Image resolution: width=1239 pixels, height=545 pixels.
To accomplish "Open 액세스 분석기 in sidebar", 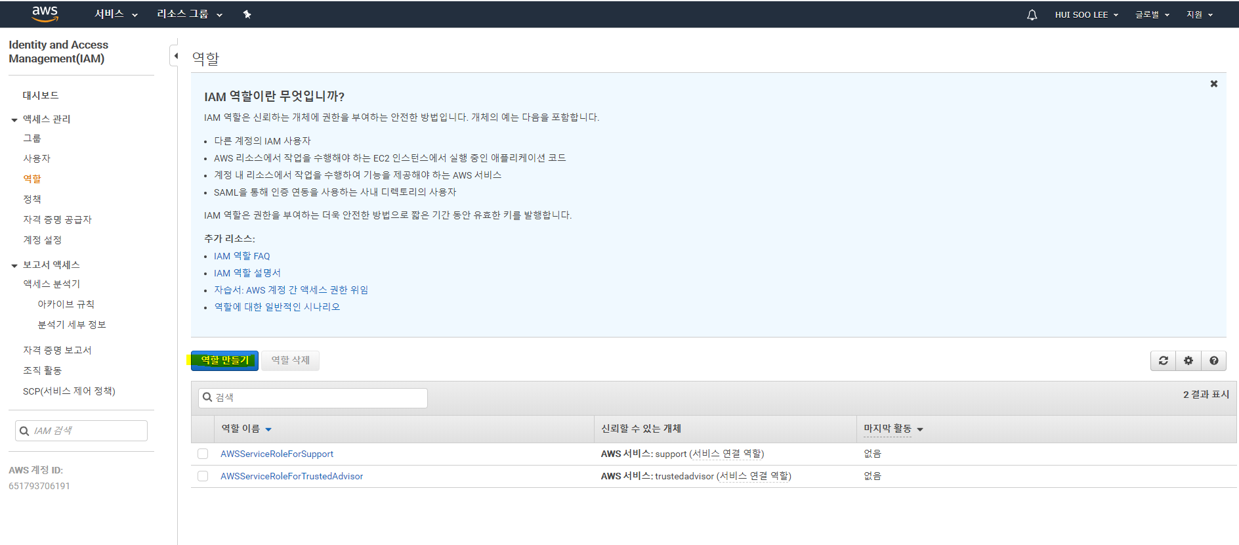I will [51, 284].
